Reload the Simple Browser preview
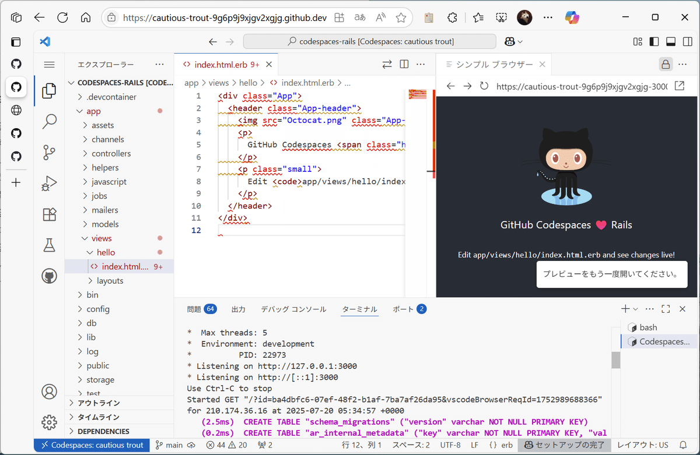The image size is (700, 455). (x=484, y=86)
